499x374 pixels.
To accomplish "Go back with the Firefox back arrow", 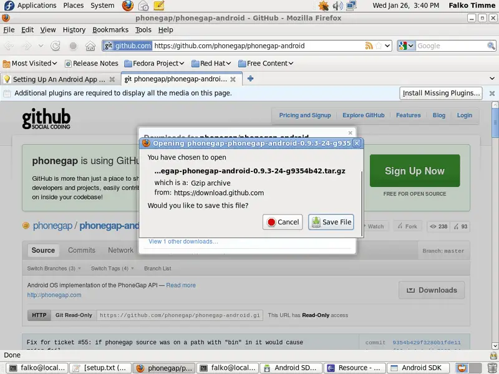I will point(9,46).
